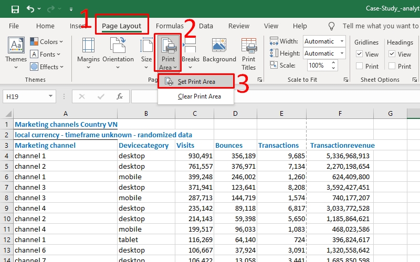
Task: Click the Transactionrevenue header cell
Action: [x=340, y=146]
